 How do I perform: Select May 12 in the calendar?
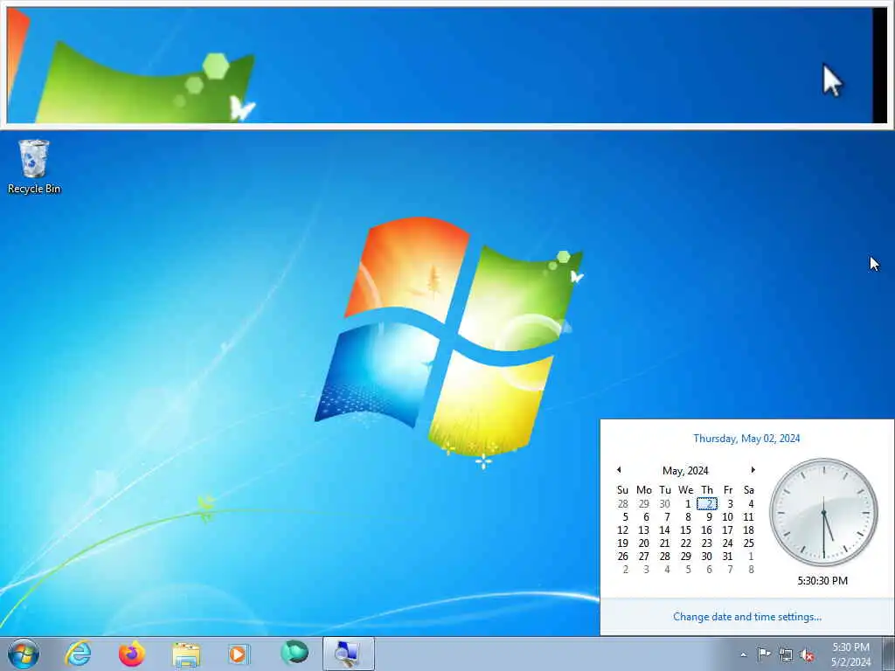click(x=622, y=530)
